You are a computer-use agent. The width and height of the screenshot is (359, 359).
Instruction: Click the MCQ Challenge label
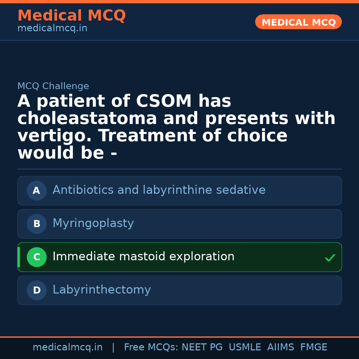53,86
